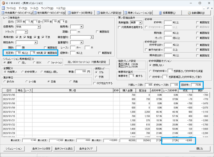Open the ツール menu
This screenshot has height=157, width=214.
[x=34, y=8]
